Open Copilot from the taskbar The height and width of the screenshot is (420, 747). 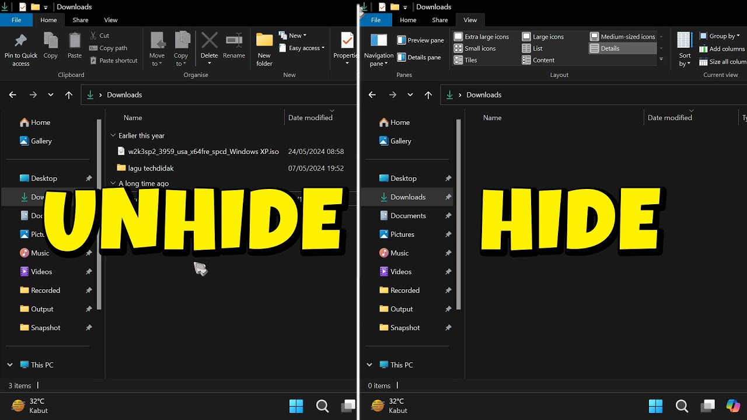pos(733,405)
